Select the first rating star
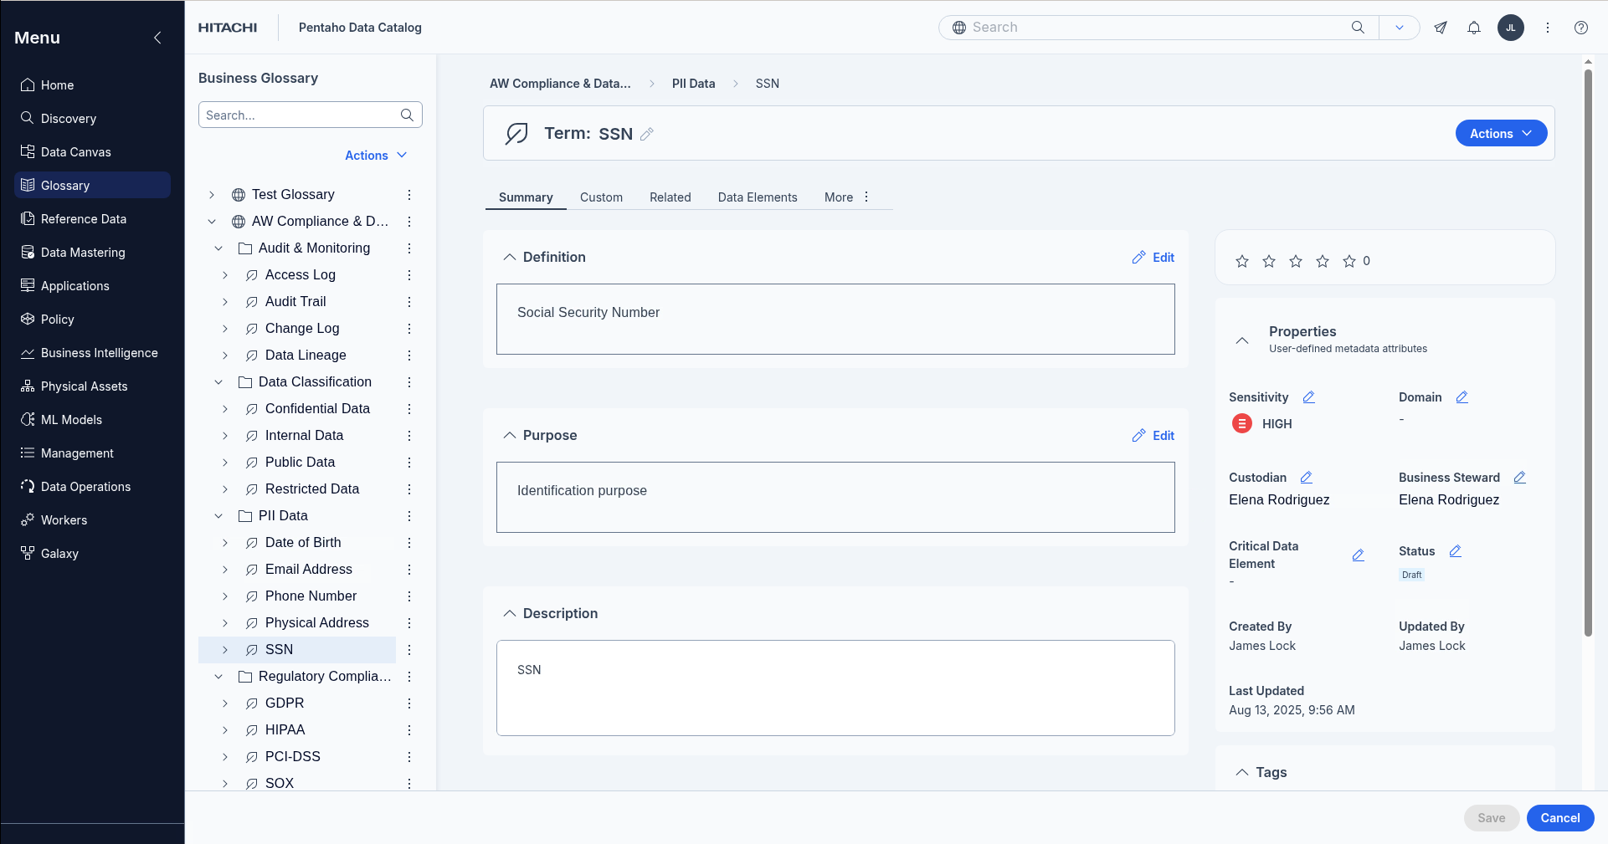1608x844 pixels. pos(1242,261)
